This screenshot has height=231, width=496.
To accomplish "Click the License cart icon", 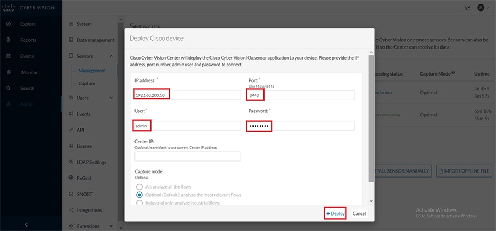I will point(71,146).
